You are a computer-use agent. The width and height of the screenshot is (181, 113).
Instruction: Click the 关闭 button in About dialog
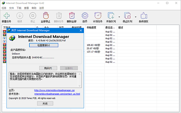[45, 103]
